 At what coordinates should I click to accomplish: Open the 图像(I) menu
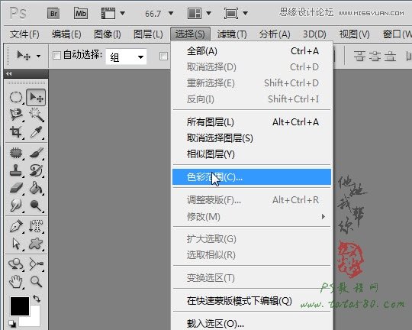108,34
